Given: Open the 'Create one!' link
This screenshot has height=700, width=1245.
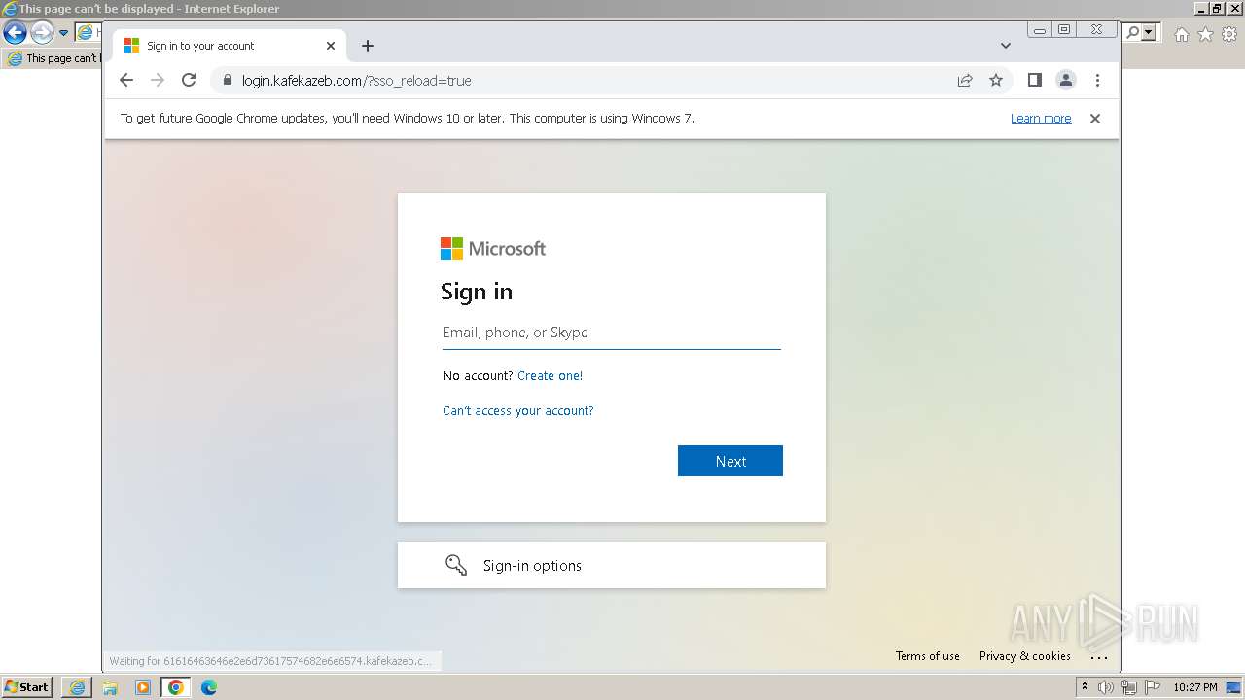Looking at the screenshot, I should tap(550, 375).
